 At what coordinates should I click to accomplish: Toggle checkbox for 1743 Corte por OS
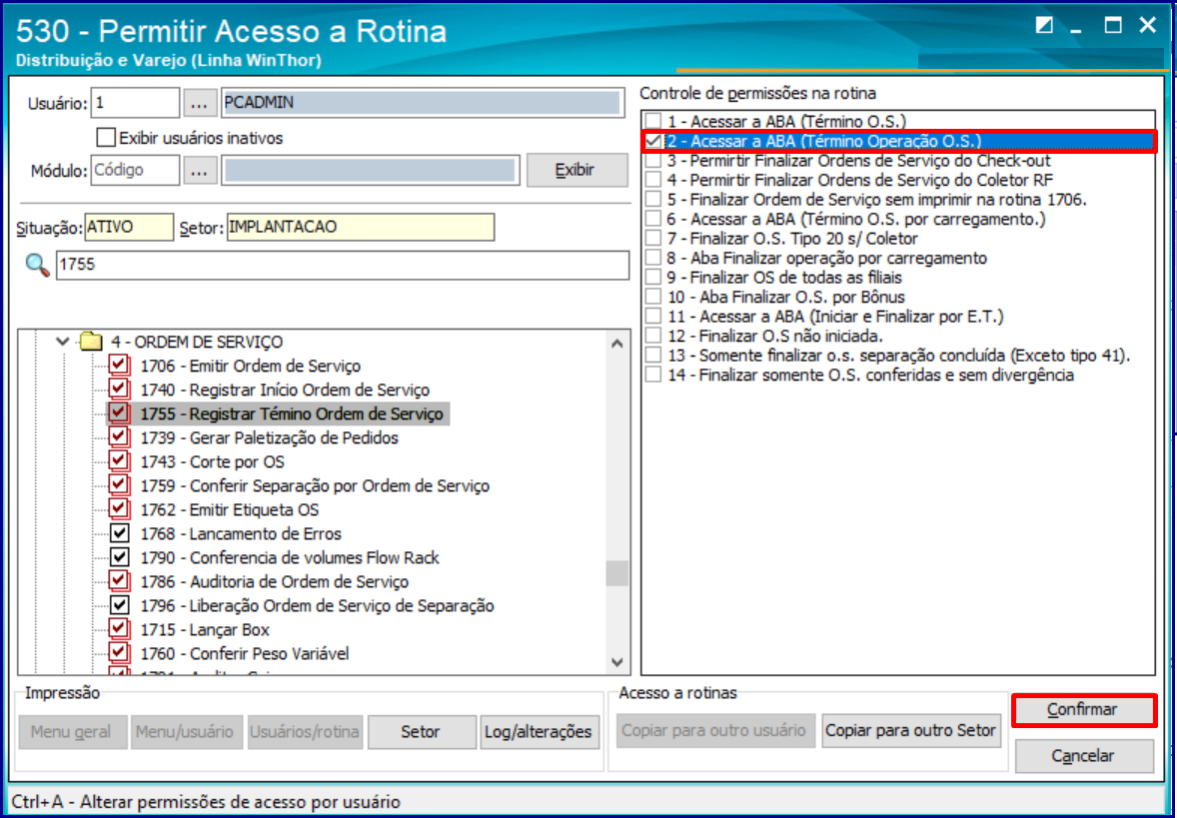(119, 461)
